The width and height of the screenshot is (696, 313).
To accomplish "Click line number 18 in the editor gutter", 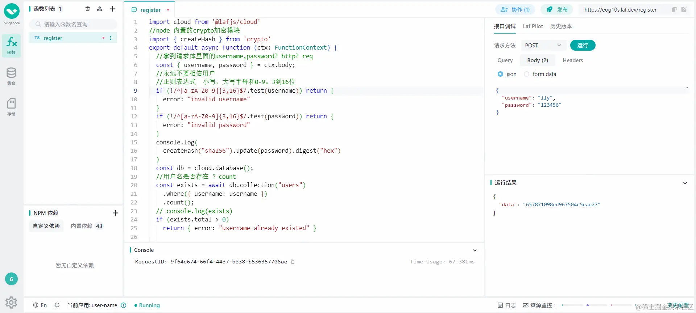I will pyautogui.click(x=134, y=168).
